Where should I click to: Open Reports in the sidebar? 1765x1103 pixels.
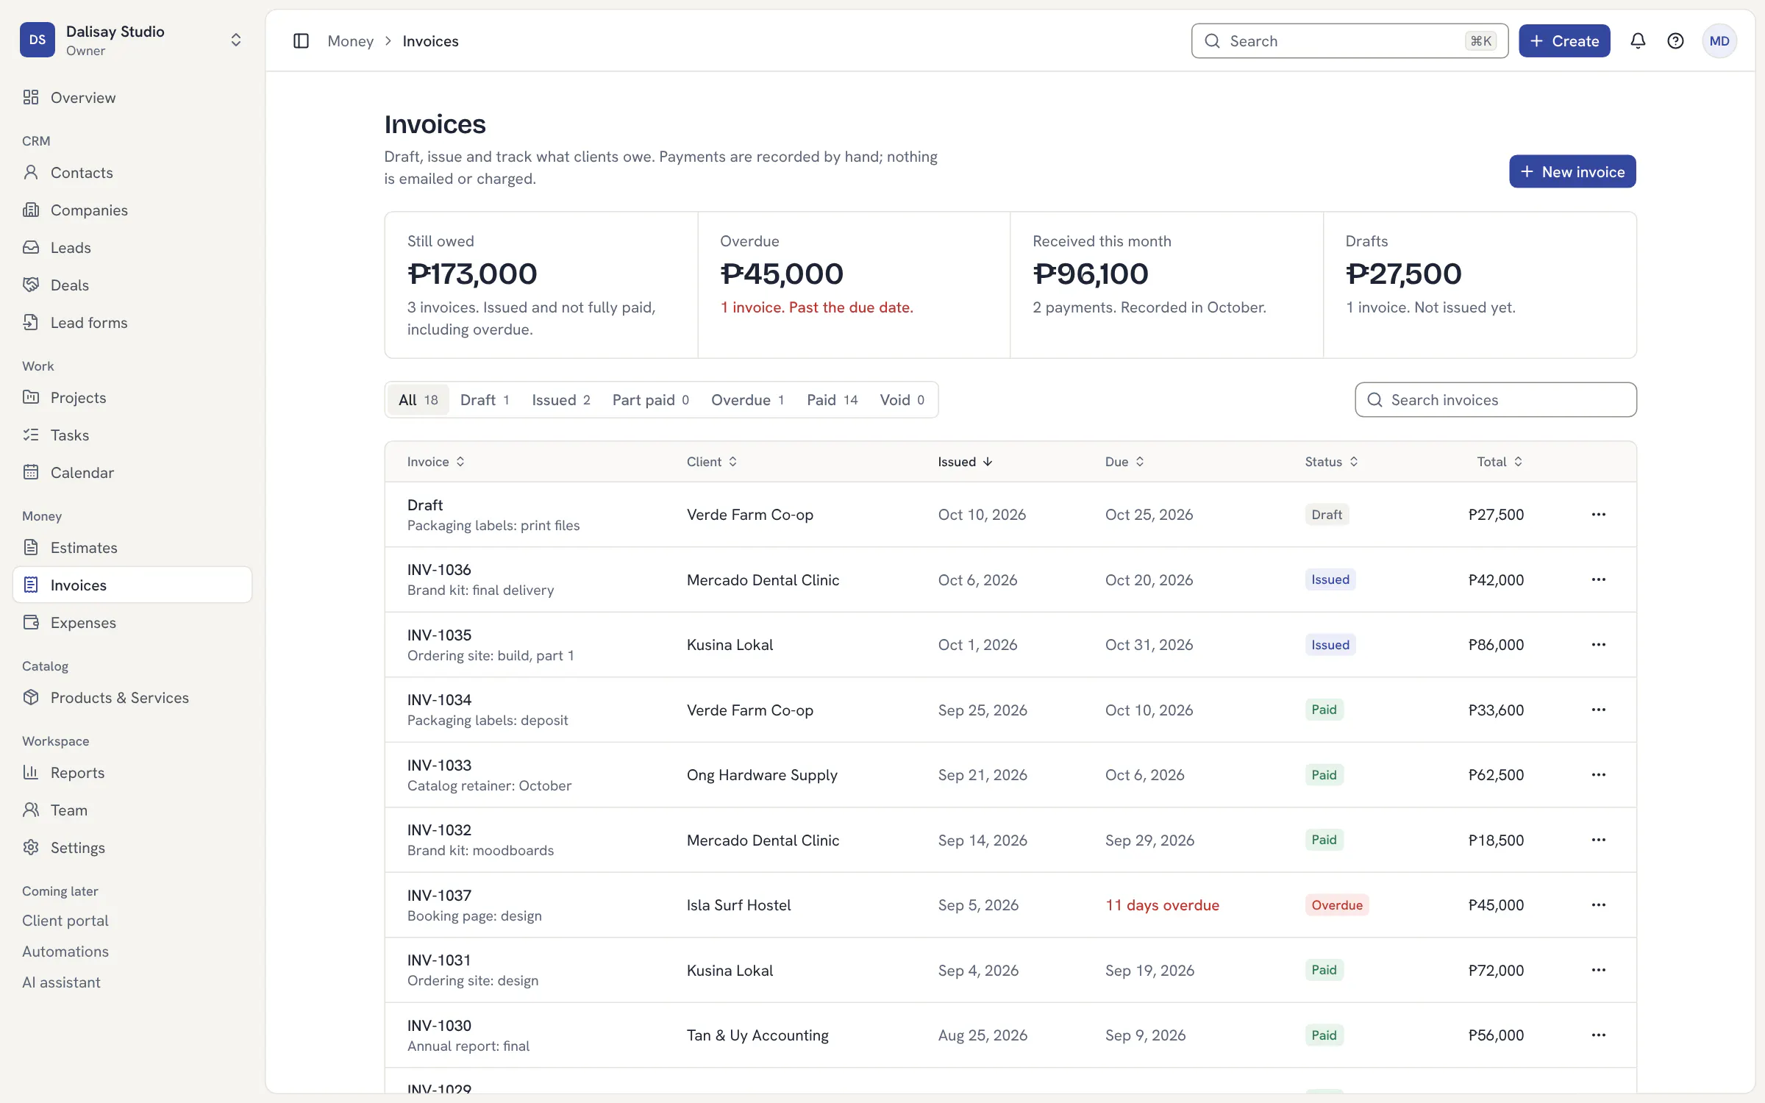click(x=132, y=773)
